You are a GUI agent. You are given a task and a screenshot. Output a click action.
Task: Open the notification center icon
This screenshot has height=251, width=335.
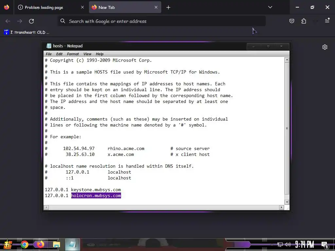pyautogui.click(x=325, y=245)
